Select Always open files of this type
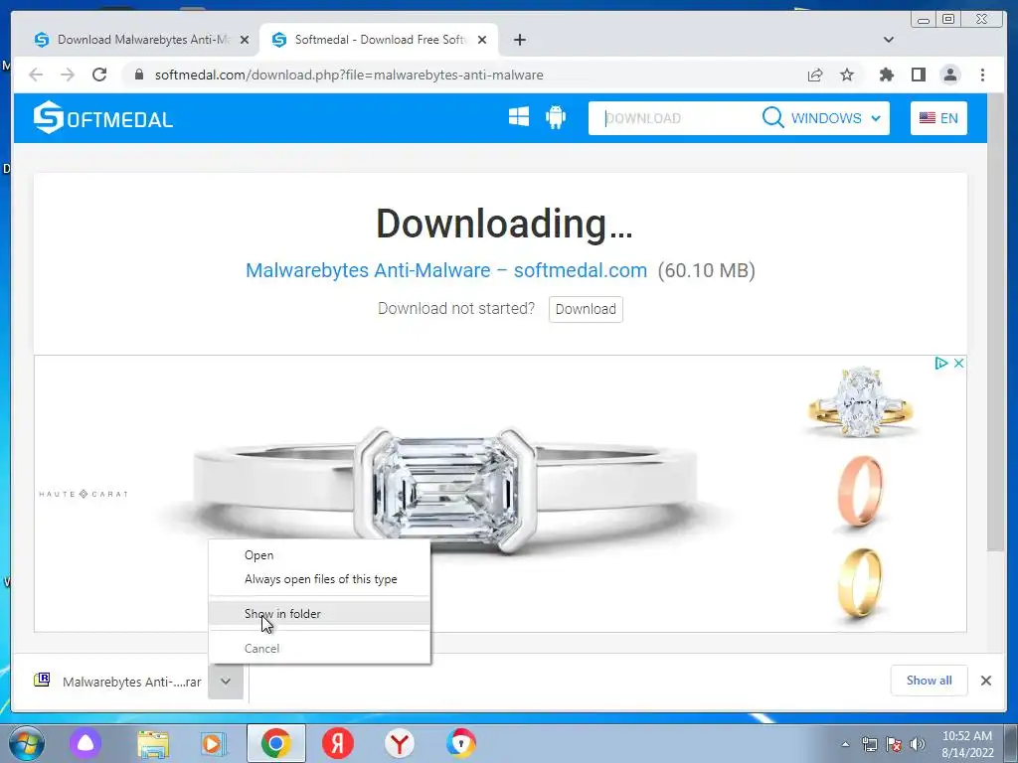The height and width of the screenshot is (763, 1018). (319, 579)
